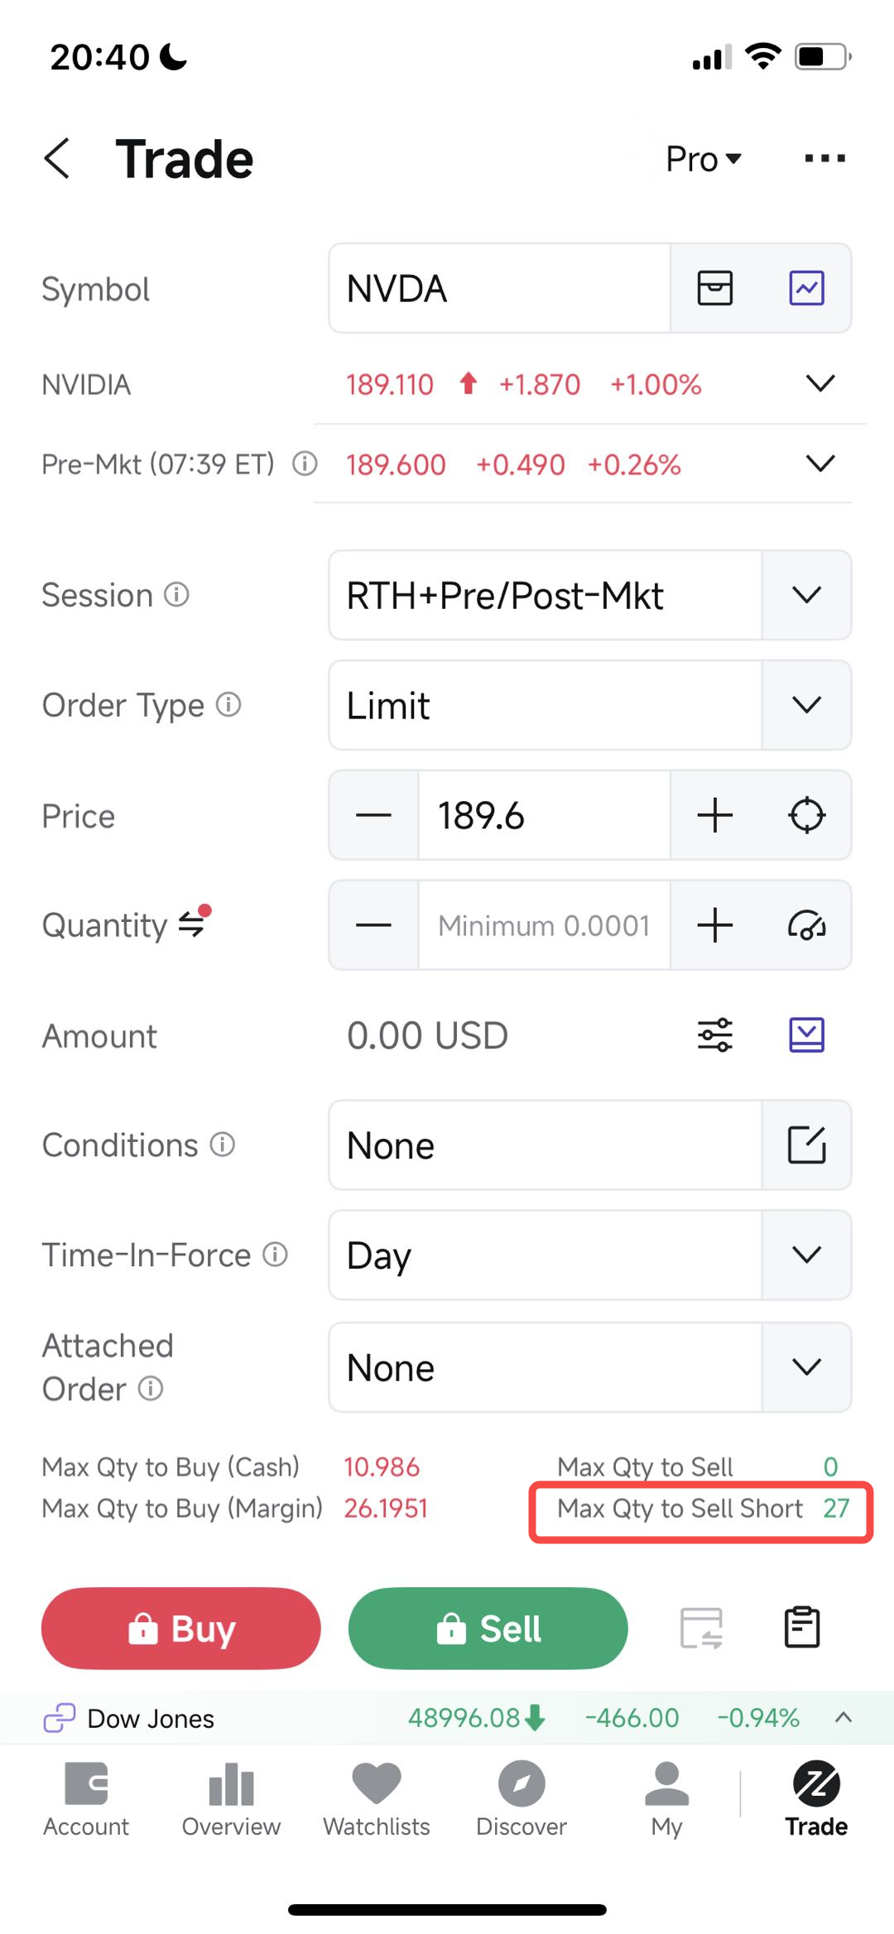Toggle the Quantity swap unit icon
Screen dimensions: 894x1934
[192, 924]
